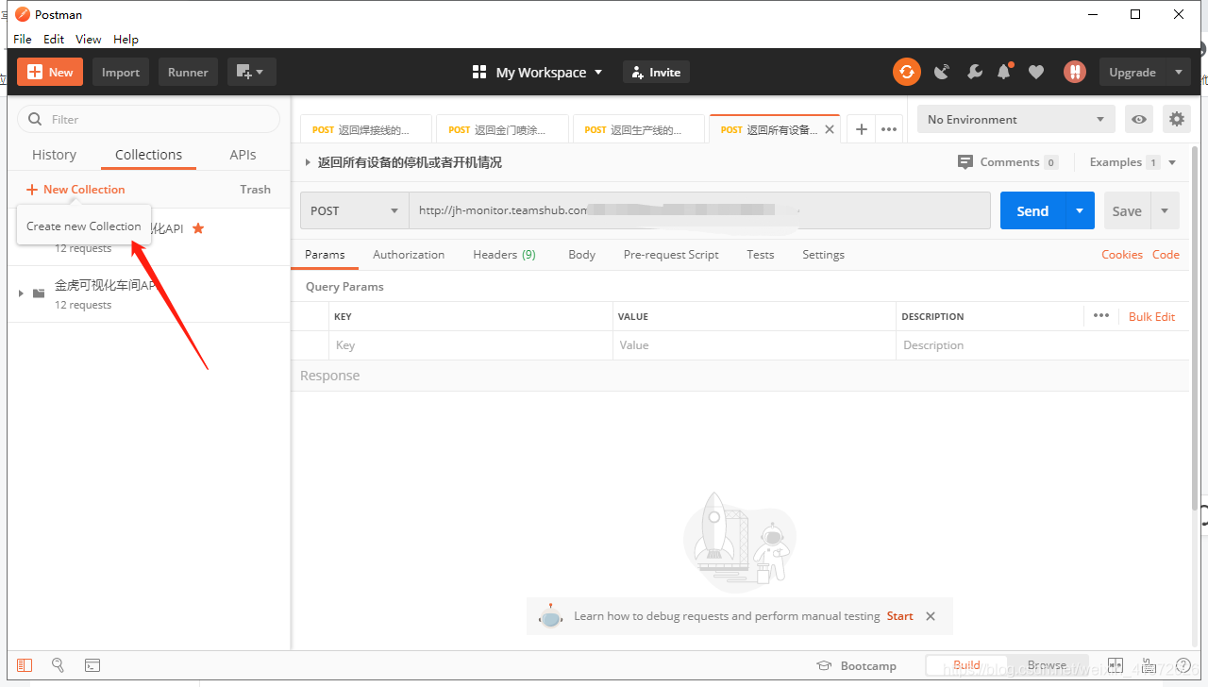Image resolution: width=1208 pixels, height=687 pixels.
Task: Open the Import dialog
Action: [x=121, y=72]
